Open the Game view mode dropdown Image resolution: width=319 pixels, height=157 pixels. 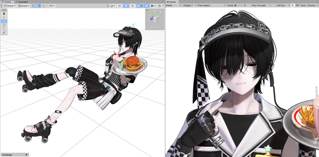pyautogui.click(x=173, y=6)
